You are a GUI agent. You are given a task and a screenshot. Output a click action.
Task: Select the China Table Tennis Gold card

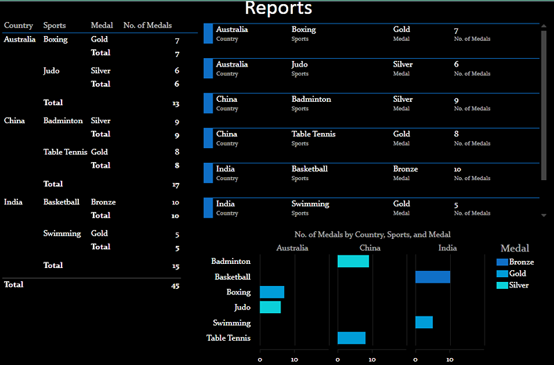(x=372, y=138)
